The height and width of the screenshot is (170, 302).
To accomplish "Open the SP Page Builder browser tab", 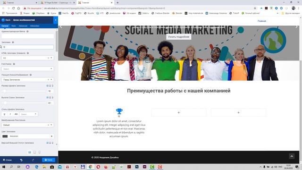I will [58, 3].
